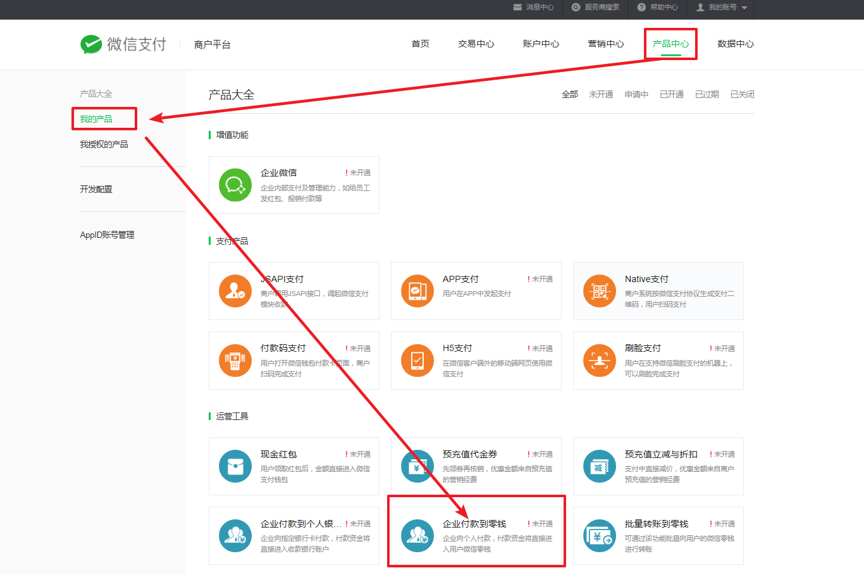The width and height of the screenshot is (864, 575).
Task: Click the 刷脸支付 product title
Action: (x=643, y=348)
